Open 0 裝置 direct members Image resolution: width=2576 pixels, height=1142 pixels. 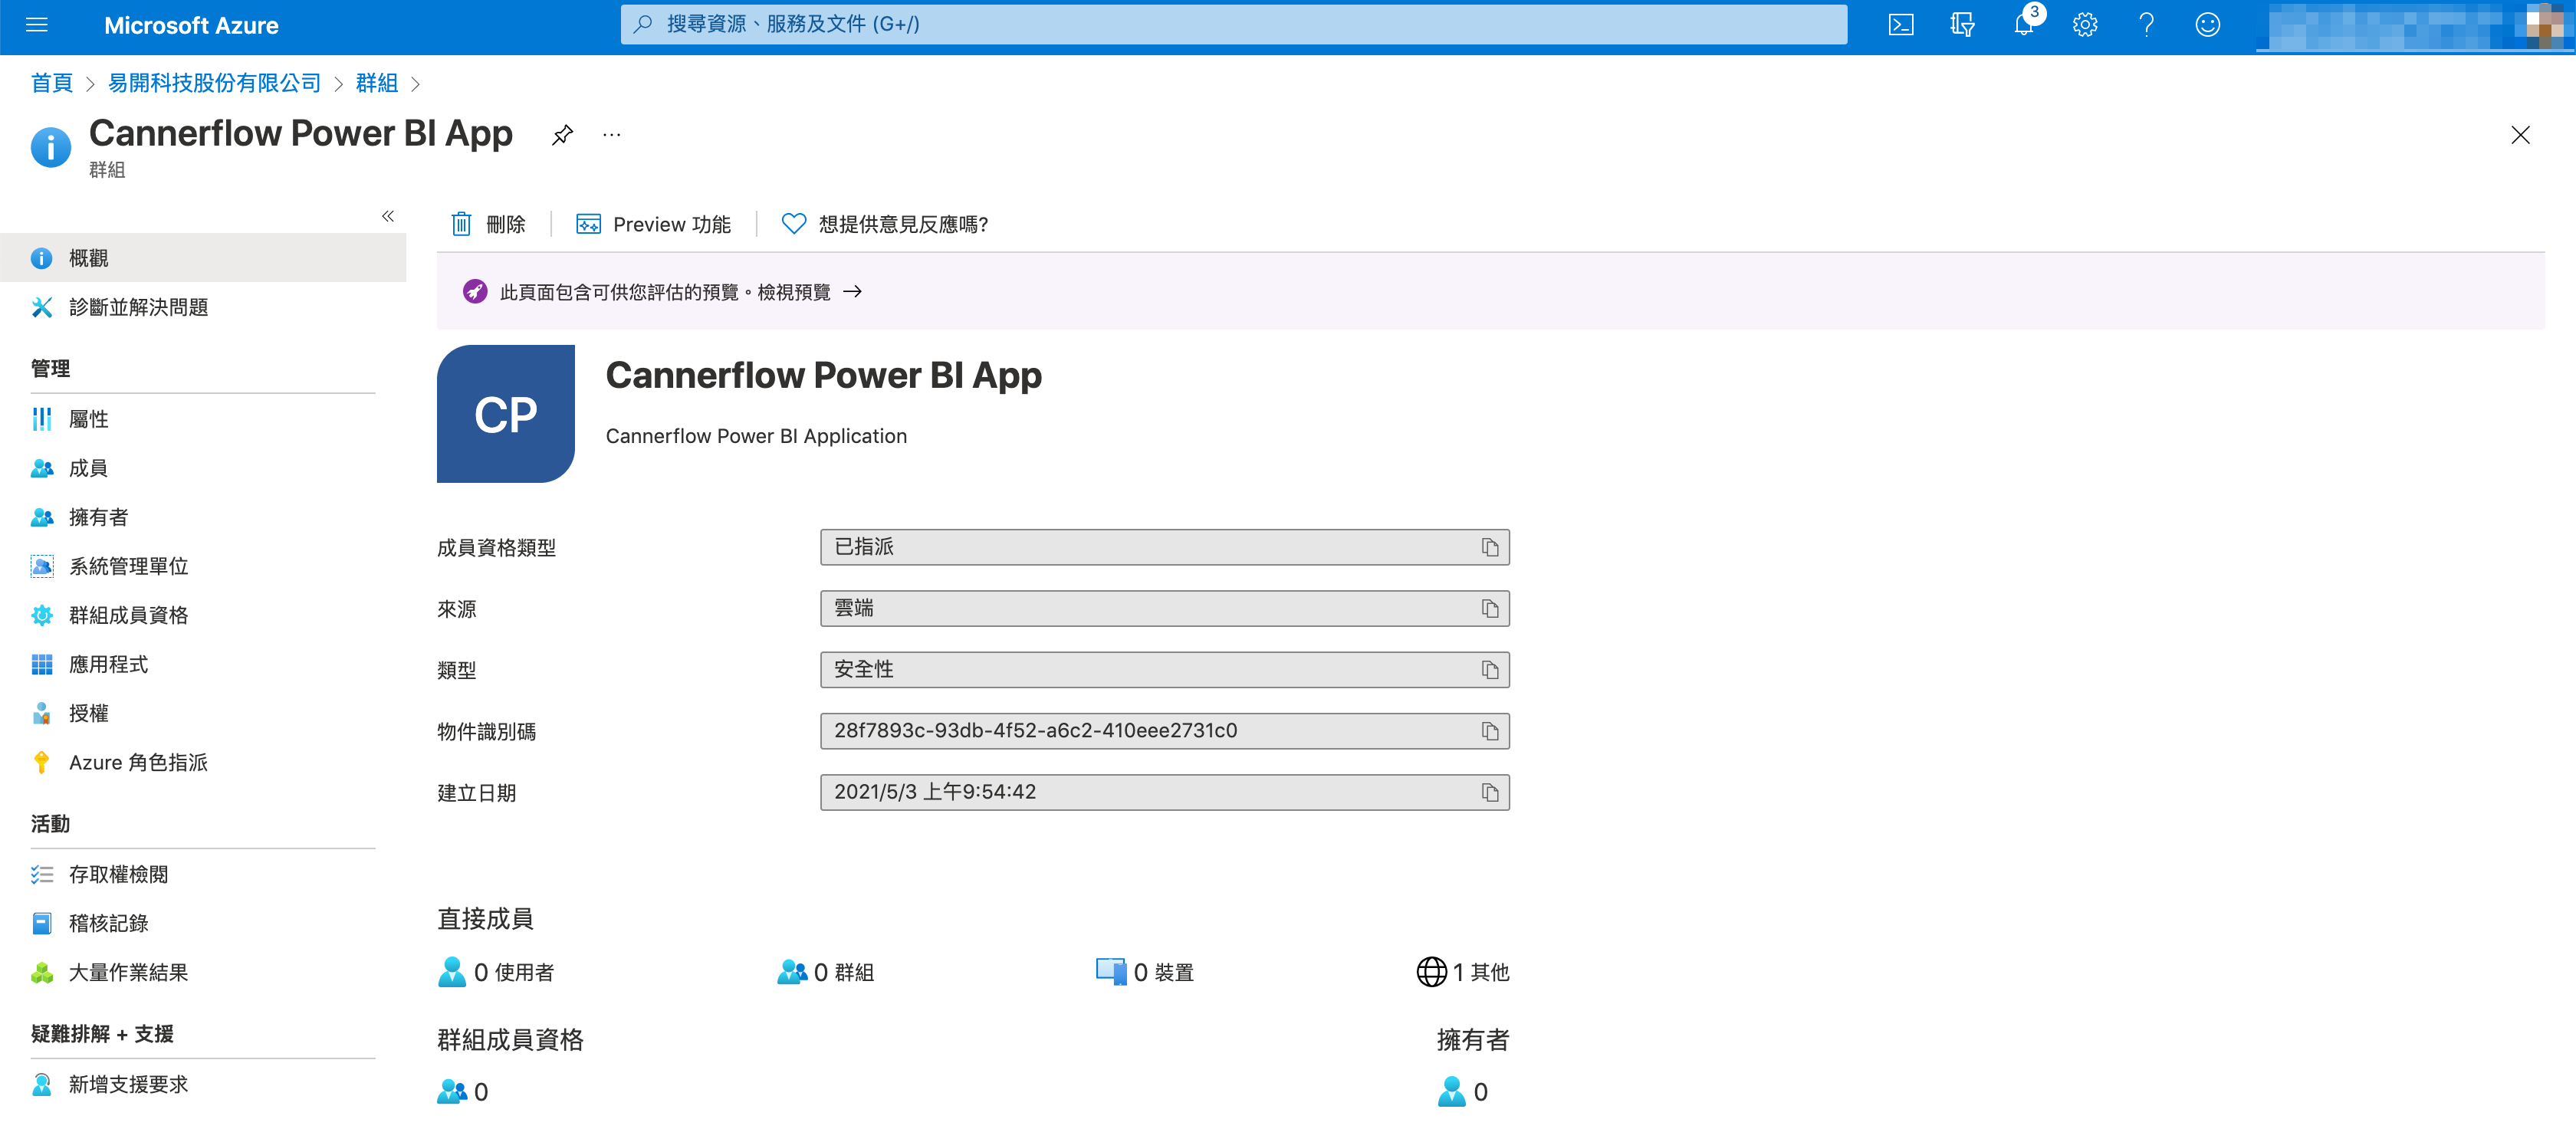[1145, 972]
